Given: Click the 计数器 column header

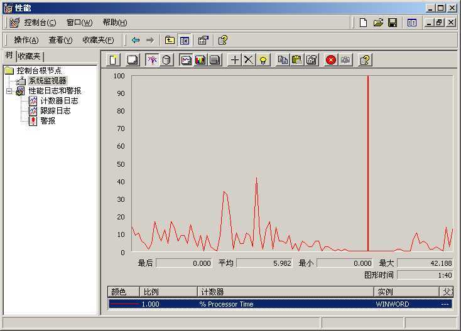Looking at the screenshot, I should pos(286,292).
